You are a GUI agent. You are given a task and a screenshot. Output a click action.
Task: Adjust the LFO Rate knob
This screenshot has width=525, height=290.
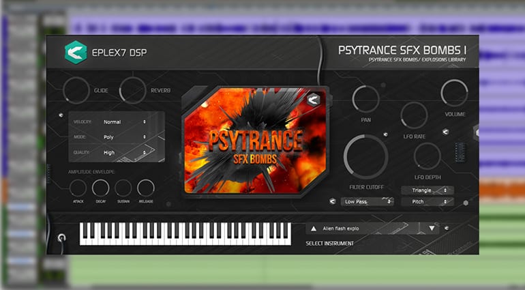[414, 115]
